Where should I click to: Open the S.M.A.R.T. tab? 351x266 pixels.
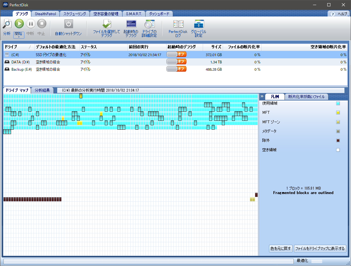coord(134,14)
